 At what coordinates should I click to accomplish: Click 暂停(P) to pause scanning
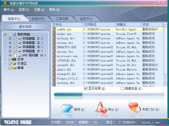click(x=79, y=109)
